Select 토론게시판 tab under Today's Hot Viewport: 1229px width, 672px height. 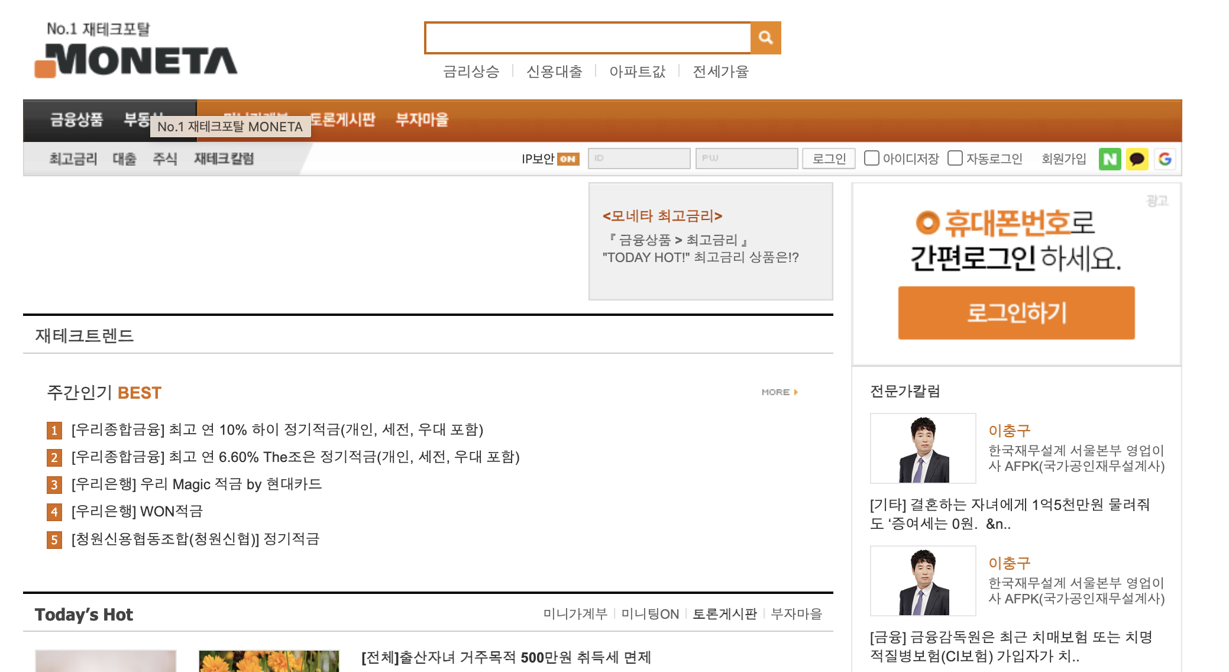(x=725, y=614)
